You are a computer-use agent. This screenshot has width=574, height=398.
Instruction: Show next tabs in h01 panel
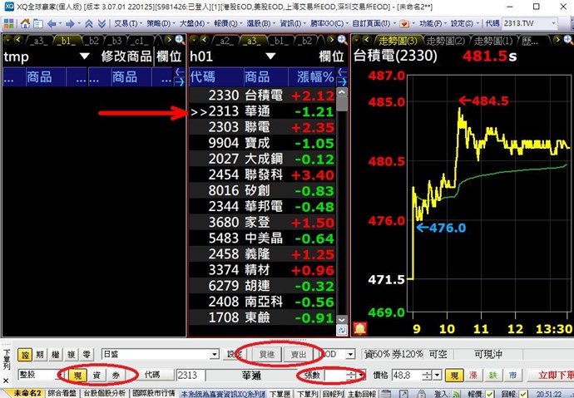331,40
